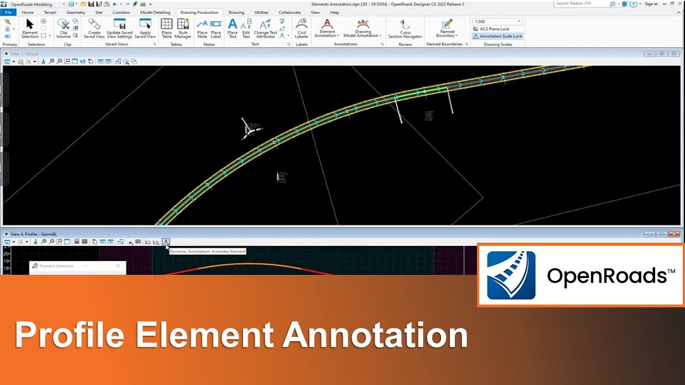Open the Civil Labeler
The image size is (685, 385).
coord(302,28)
